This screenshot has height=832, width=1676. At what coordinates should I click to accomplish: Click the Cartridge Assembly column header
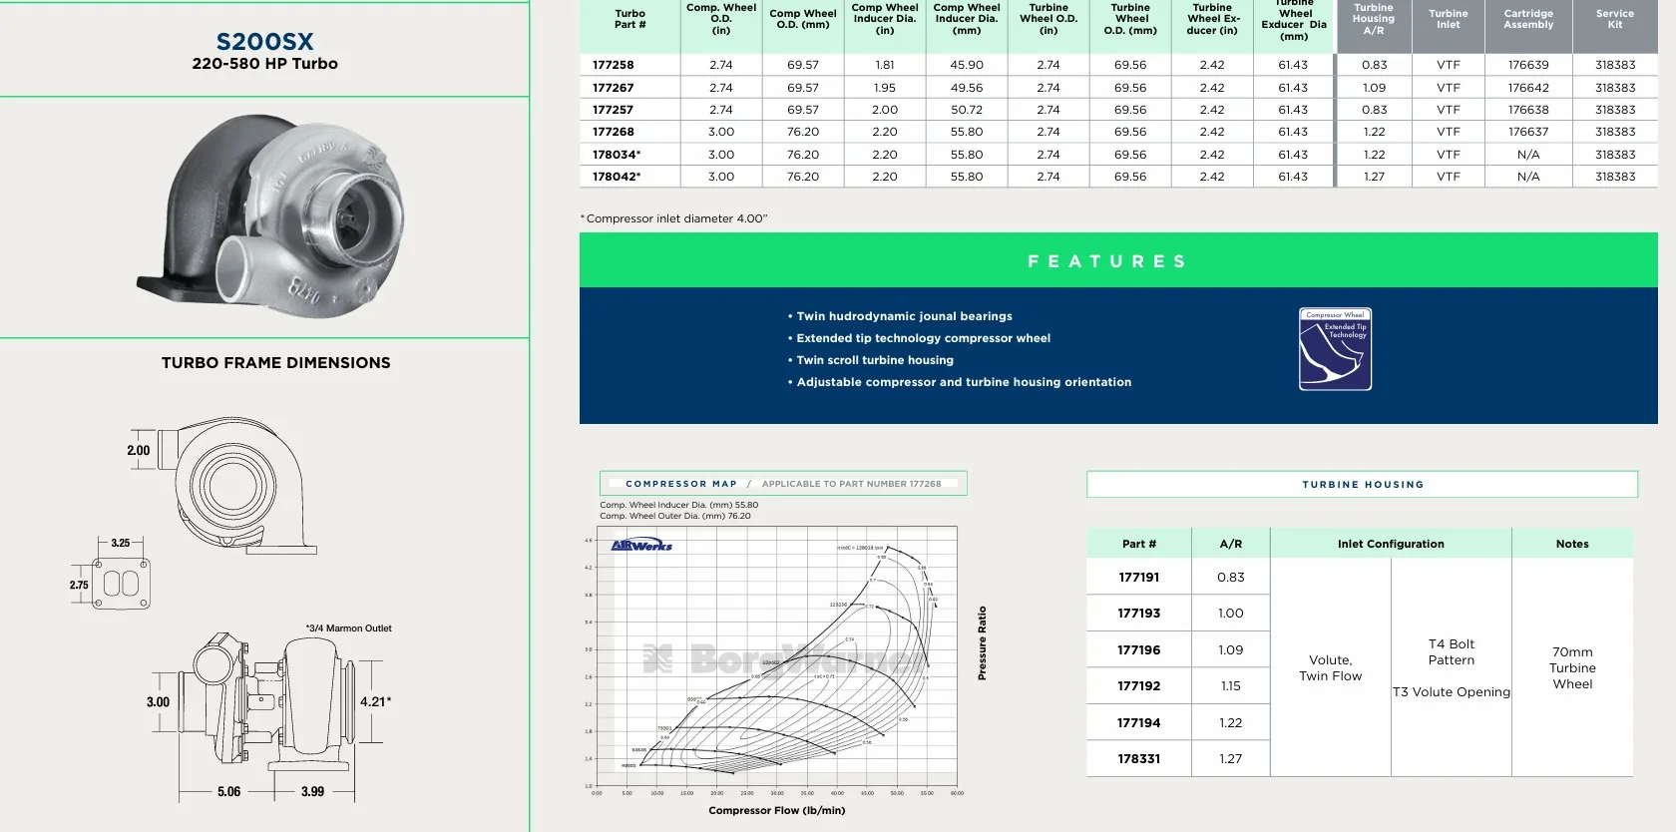(1528, 19)
